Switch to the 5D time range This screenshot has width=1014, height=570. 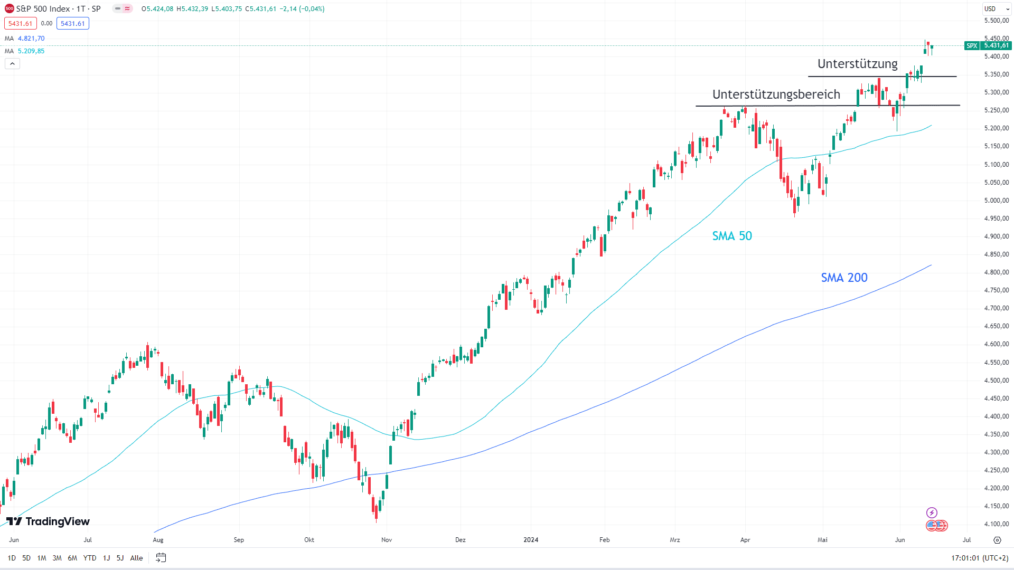point(26,558)
